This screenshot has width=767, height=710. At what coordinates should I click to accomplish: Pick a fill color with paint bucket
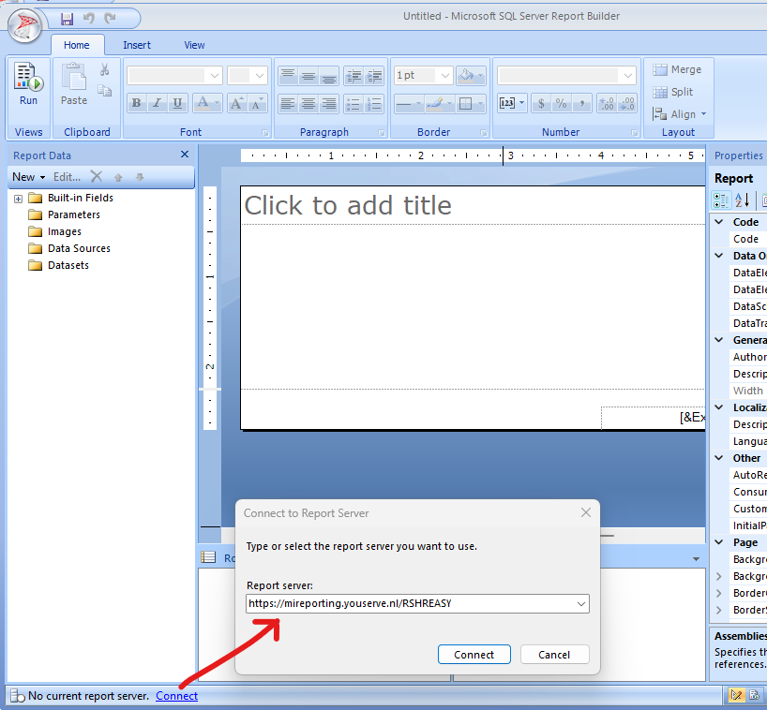pyautogui.click(x=471, y=76)
